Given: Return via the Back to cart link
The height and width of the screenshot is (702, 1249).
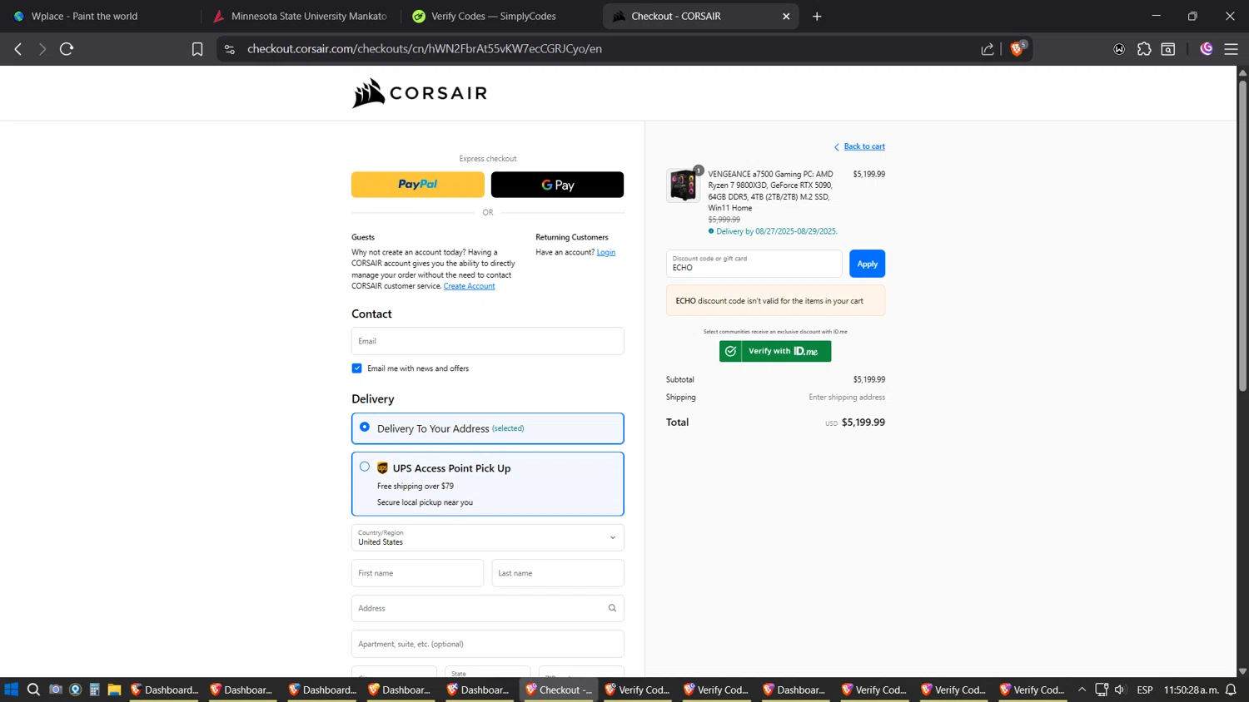Looking at the screenshot, I should pyautogui.click(x=864, y=146).
